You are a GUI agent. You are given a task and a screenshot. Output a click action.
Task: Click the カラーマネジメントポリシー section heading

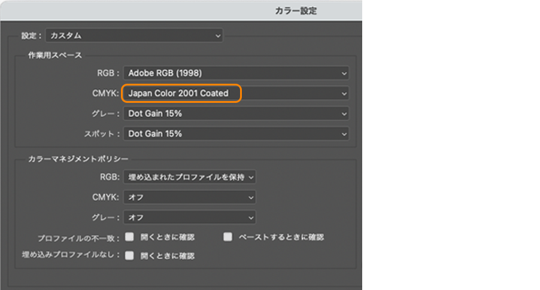78,159
